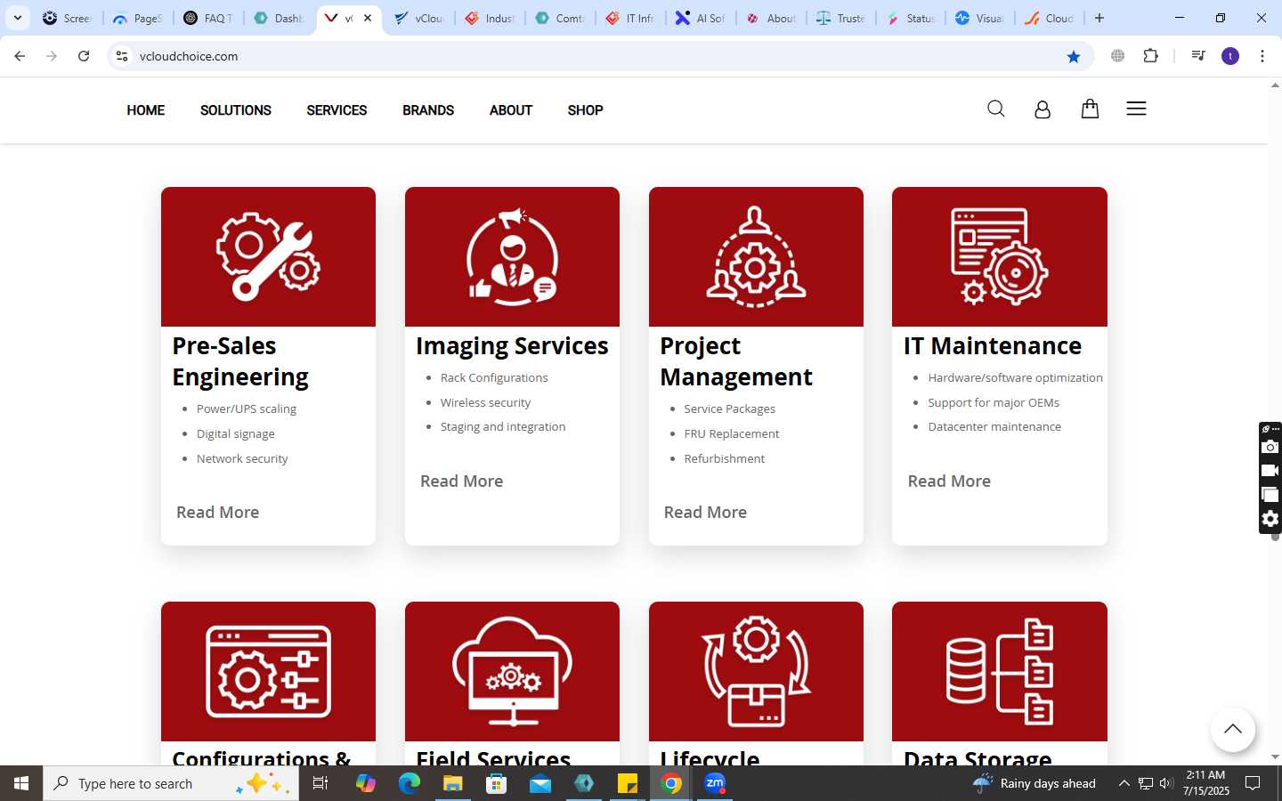Read More under Imaging Services
The image size is (1282, 801).
(461, 481)
